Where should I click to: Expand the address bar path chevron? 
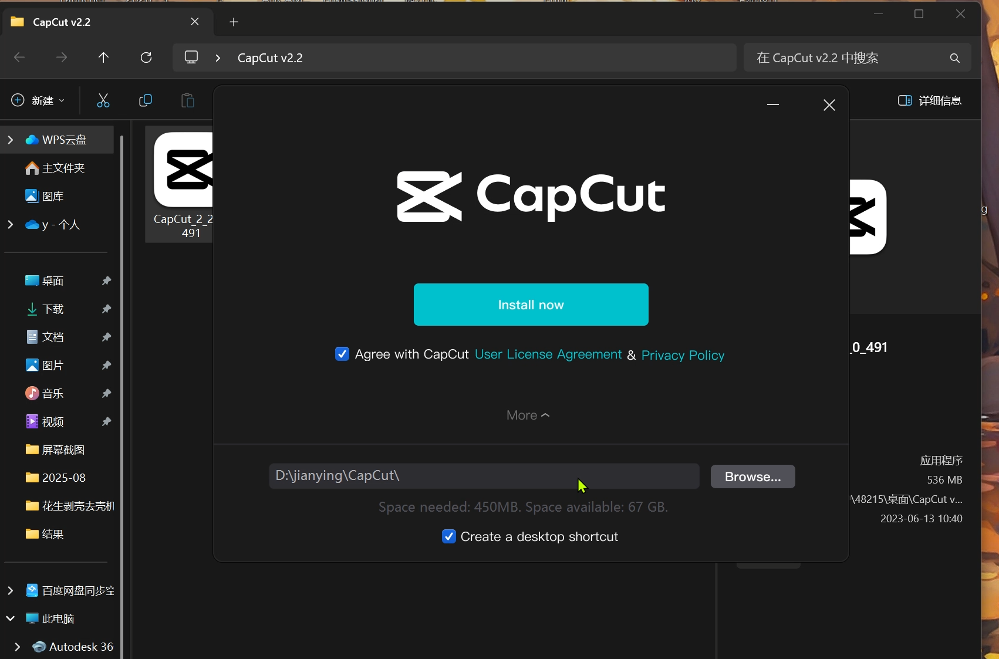click(x=218, y=58)
